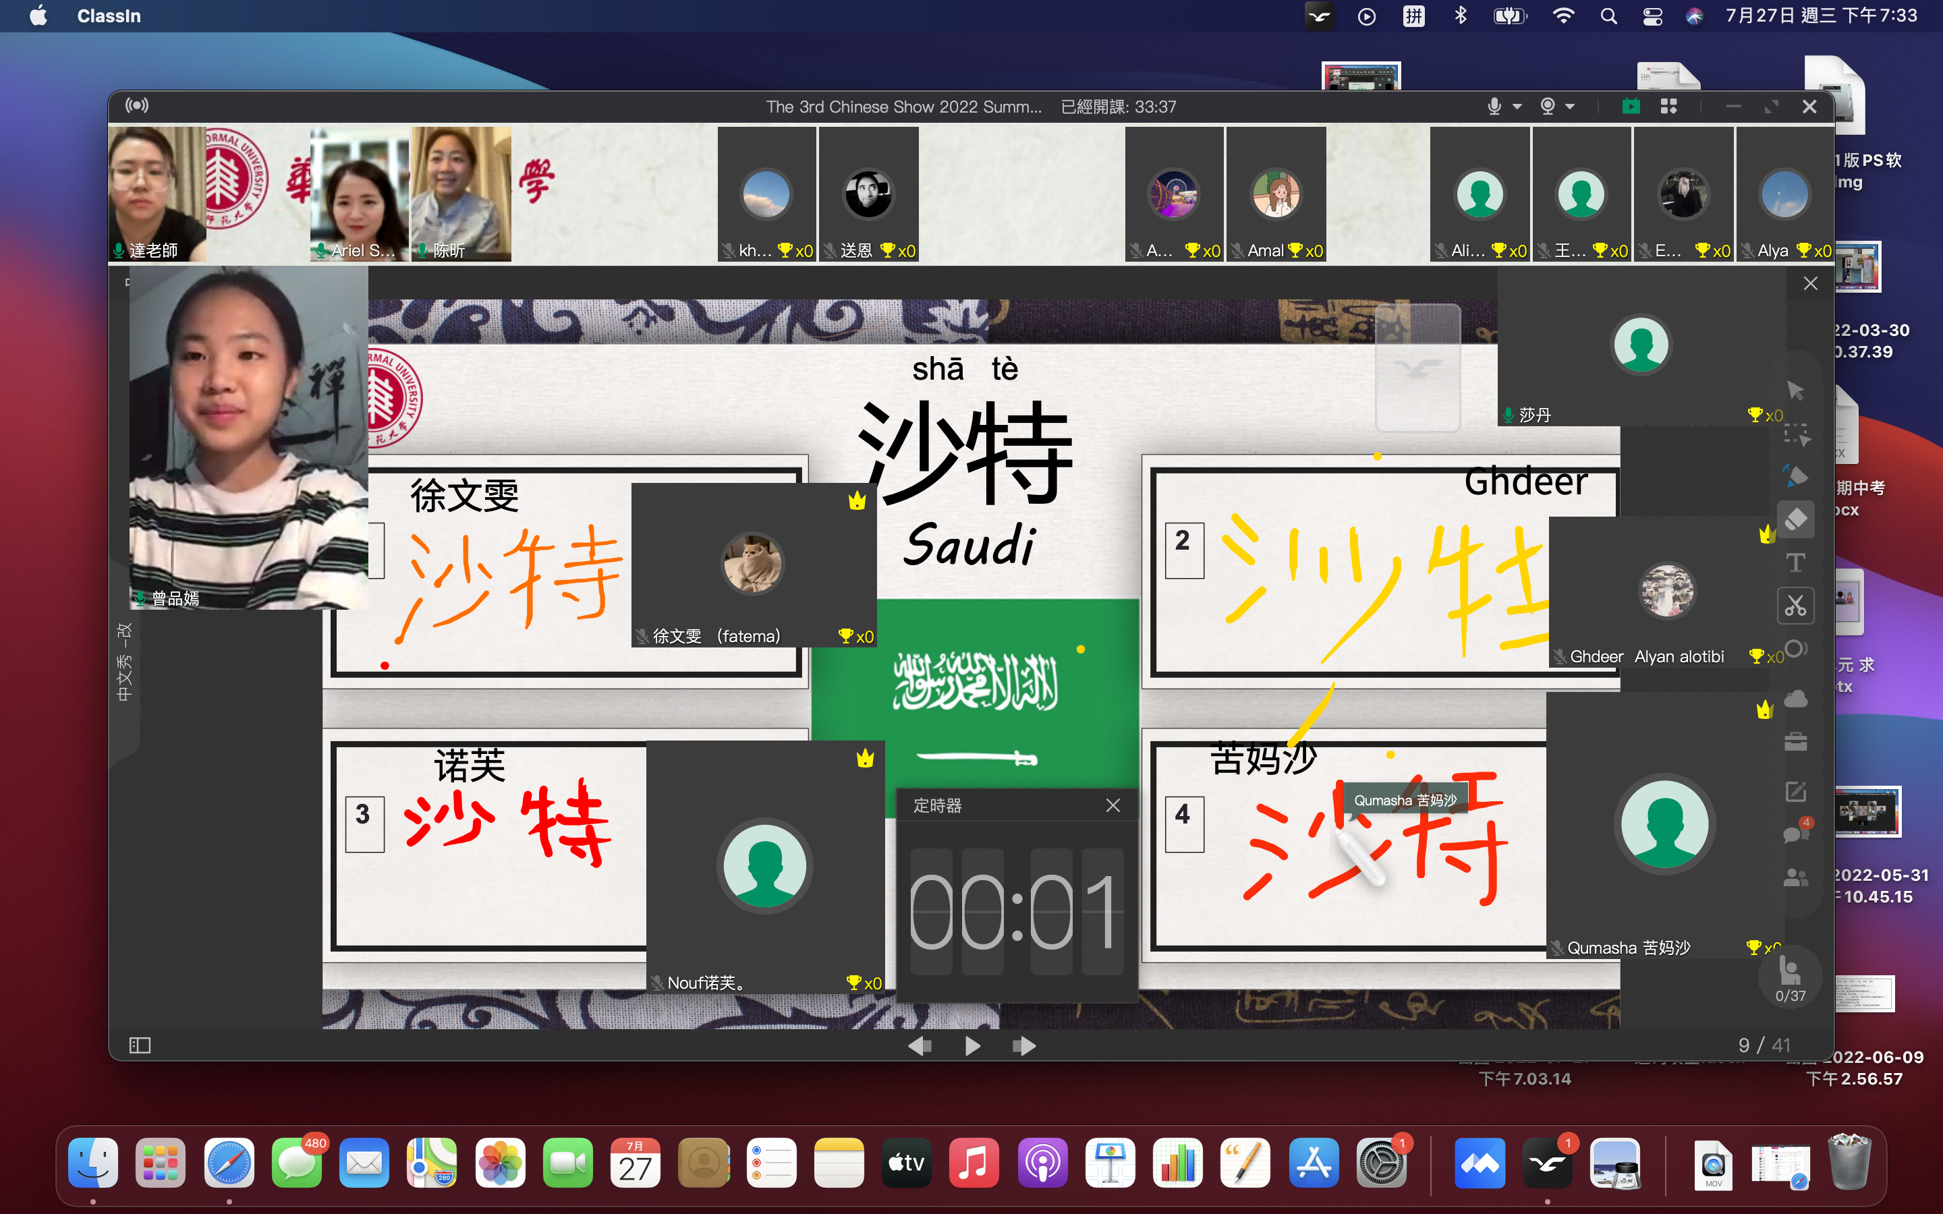Open the seating layout grid icon
This screenshot has width=1943, height=1214.
tap(1668, 106)
